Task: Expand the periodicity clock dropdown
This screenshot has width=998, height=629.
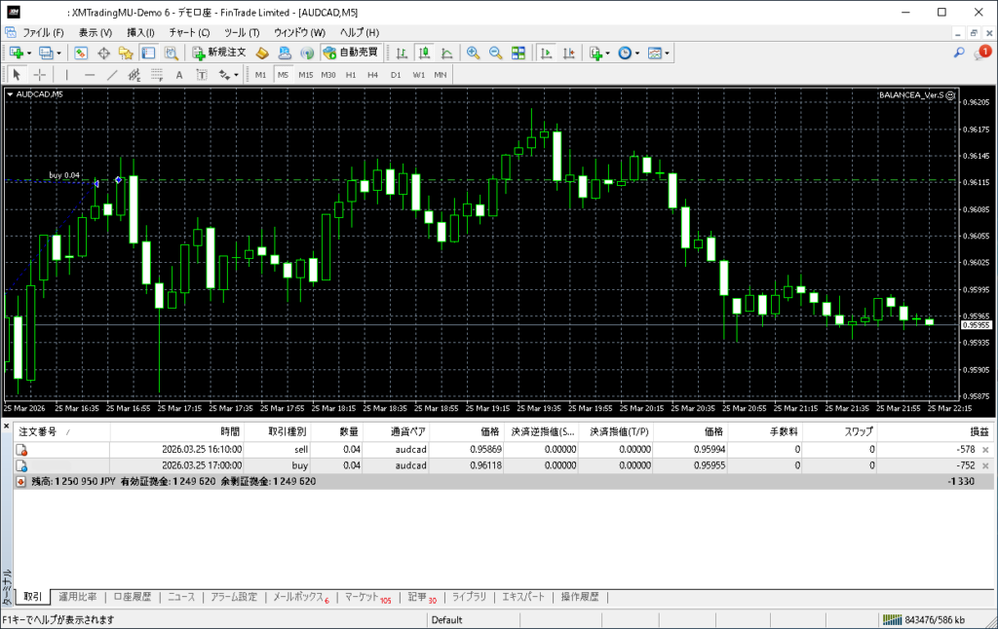Action: (637, 53)
